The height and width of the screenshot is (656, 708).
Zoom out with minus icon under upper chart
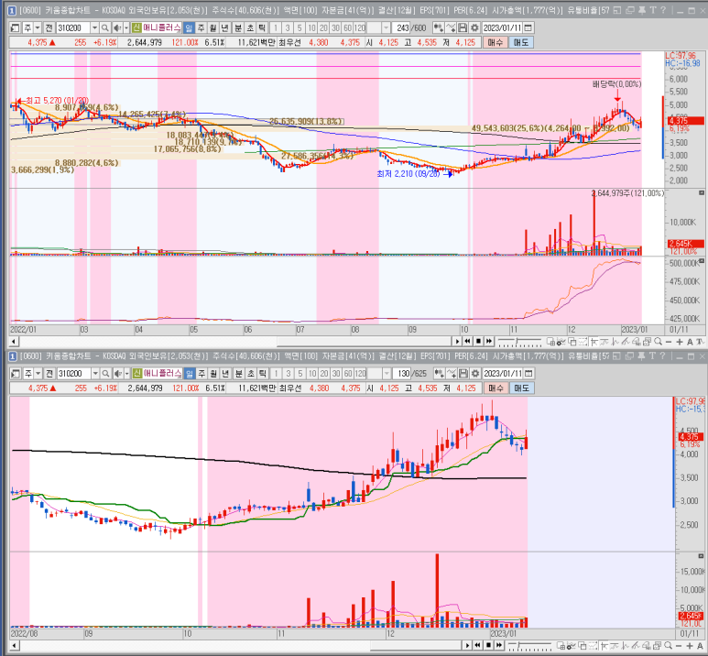click(x=669, y=342)
